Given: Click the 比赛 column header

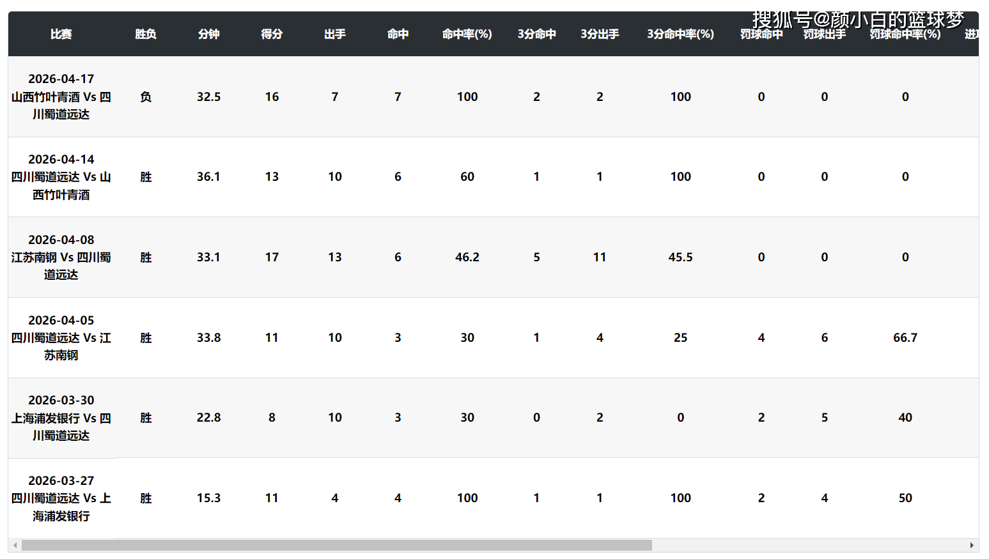Looking at the screenshot, I should (61, 34).
